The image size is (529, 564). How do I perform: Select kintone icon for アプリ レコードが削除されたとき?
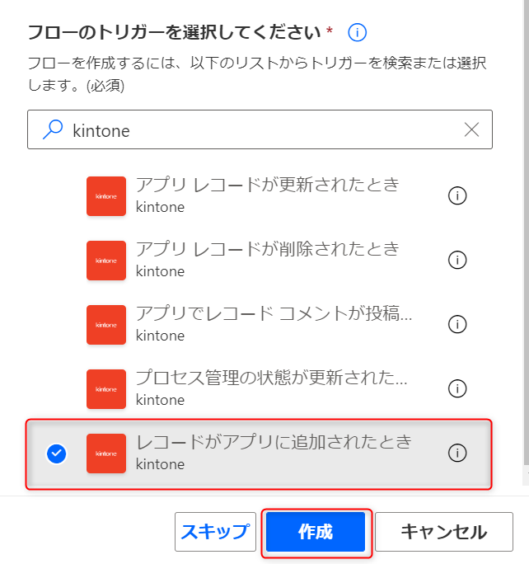(x=106, y=261)
